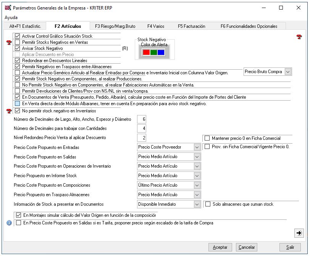The height and width of the screenshot is (256, 310).
Task: Toggle En Documentos de Venta calcular precio coste
Action: tap(18, 97)
